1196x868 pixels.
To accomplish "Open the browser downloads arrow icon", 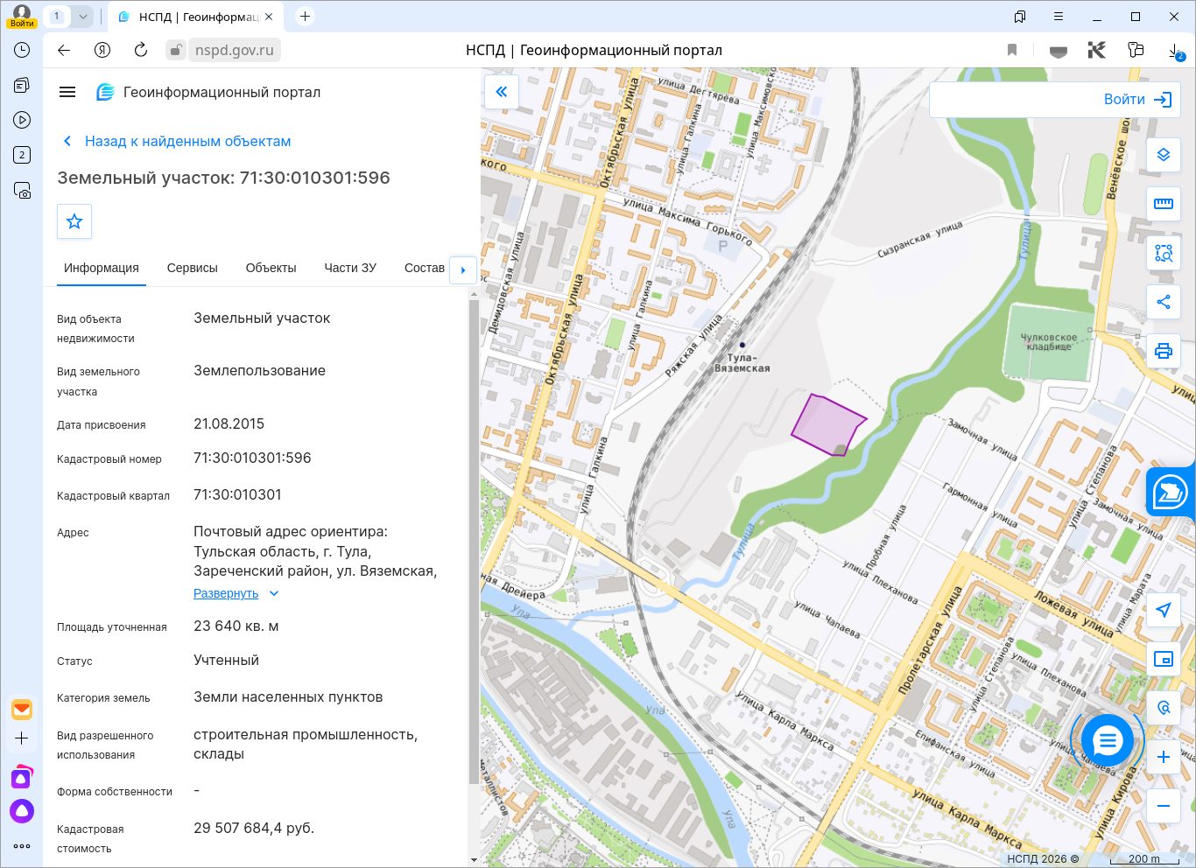I will point(1175,51).
